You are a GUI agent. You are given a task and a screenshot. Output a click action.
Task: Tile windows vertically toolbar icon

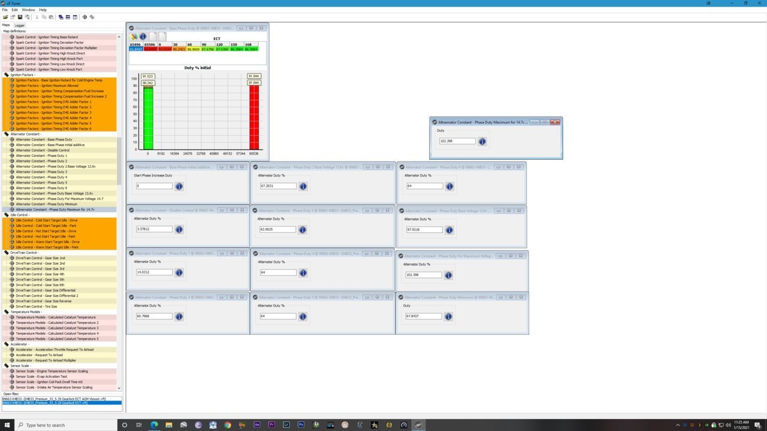tap(75, 17)
